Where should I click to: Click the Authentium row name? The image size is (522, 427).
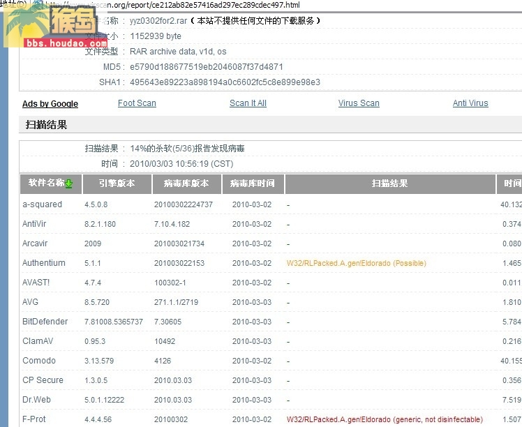(x=43, y=263)
